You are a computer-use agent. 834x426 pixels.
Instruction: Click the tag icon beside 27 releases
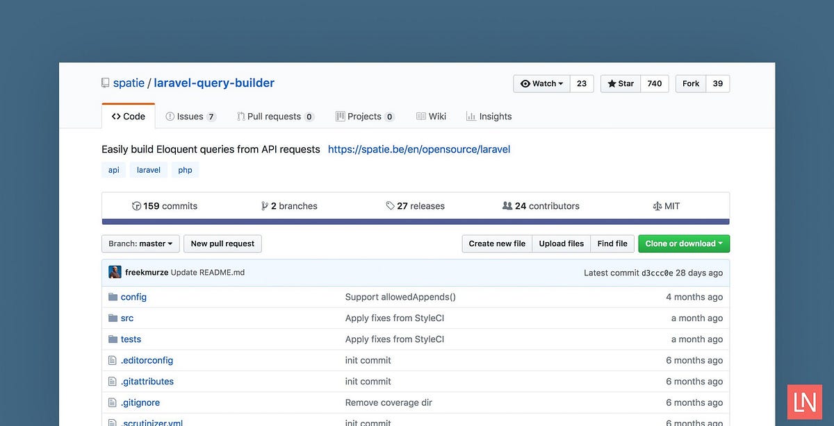pos(390,205)
